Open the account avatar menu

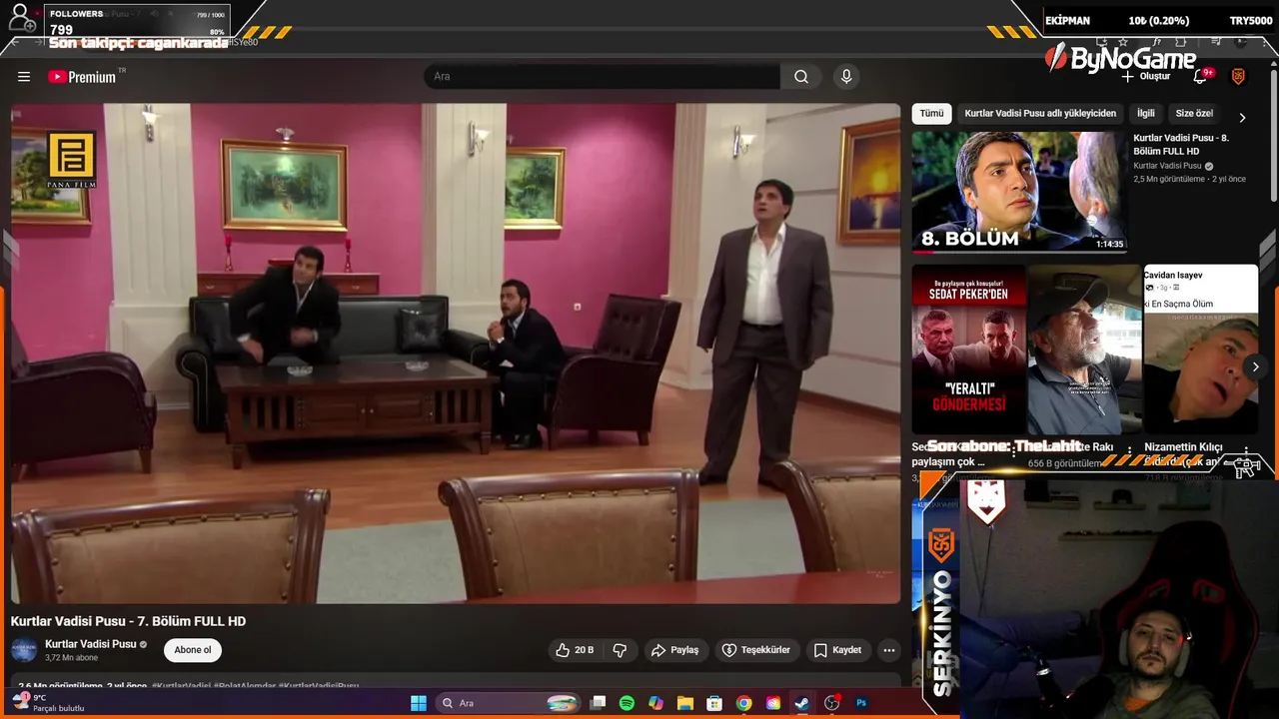tap(1238, 77)
